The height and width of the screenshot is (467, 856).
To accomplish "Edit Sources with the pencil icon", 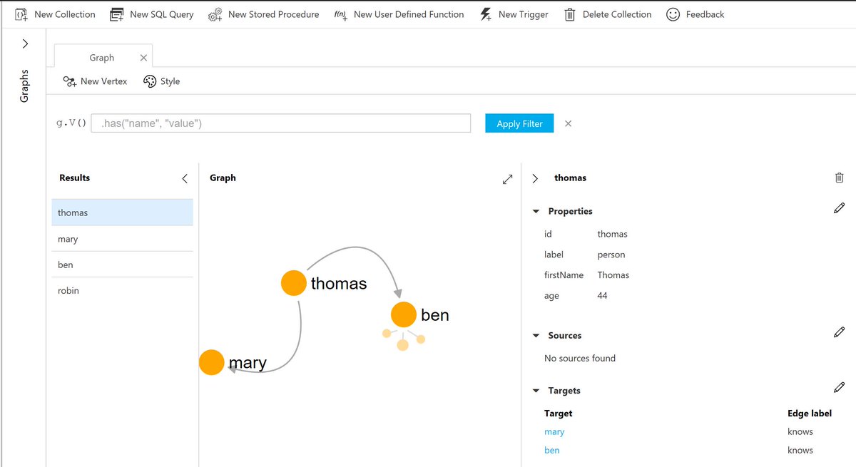I will click(840, 332).
